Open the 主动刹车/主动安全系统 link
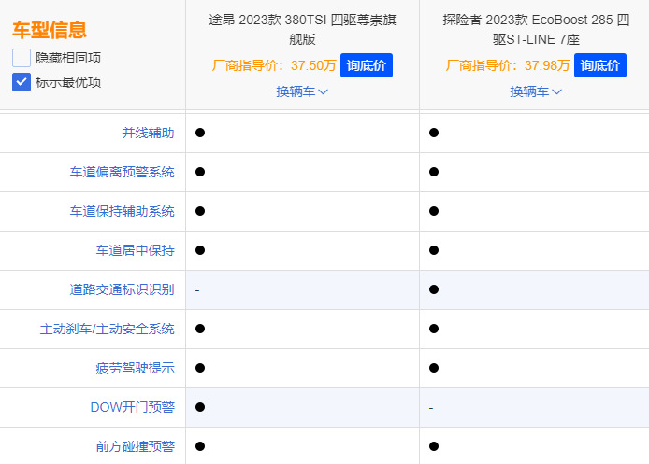 pyautogui.click(x=107, y=329)
